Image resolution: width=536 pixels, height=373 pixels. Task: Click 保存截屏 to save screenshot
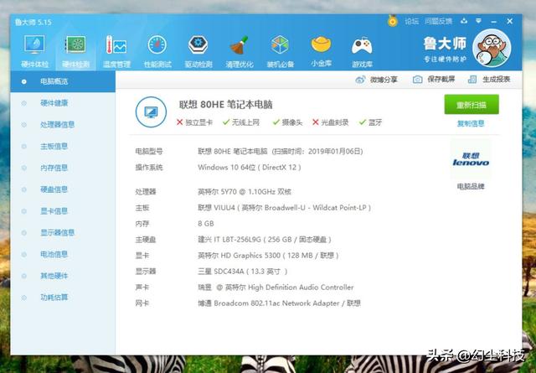point(434,80)
